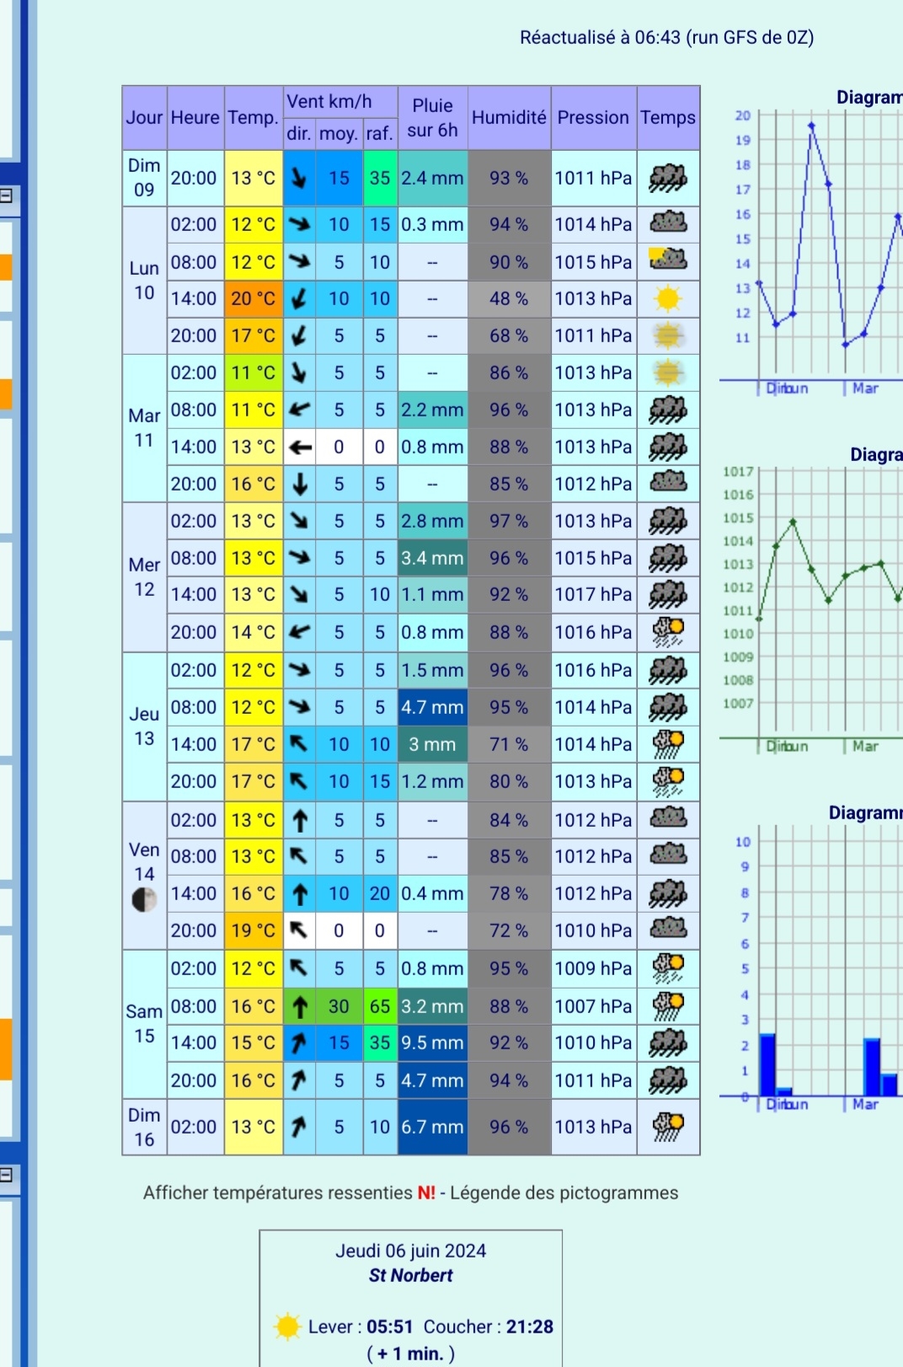Click the Mer 12 day label
Screen dimensions: 903x1367
(144, 577)
